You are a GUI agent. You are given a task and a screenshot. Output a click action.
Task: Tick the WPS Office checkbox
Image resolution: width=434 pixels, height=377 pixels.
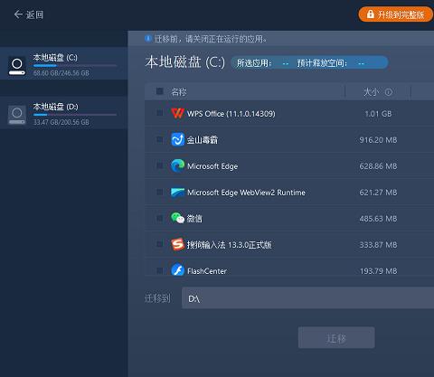click(159, 113)
